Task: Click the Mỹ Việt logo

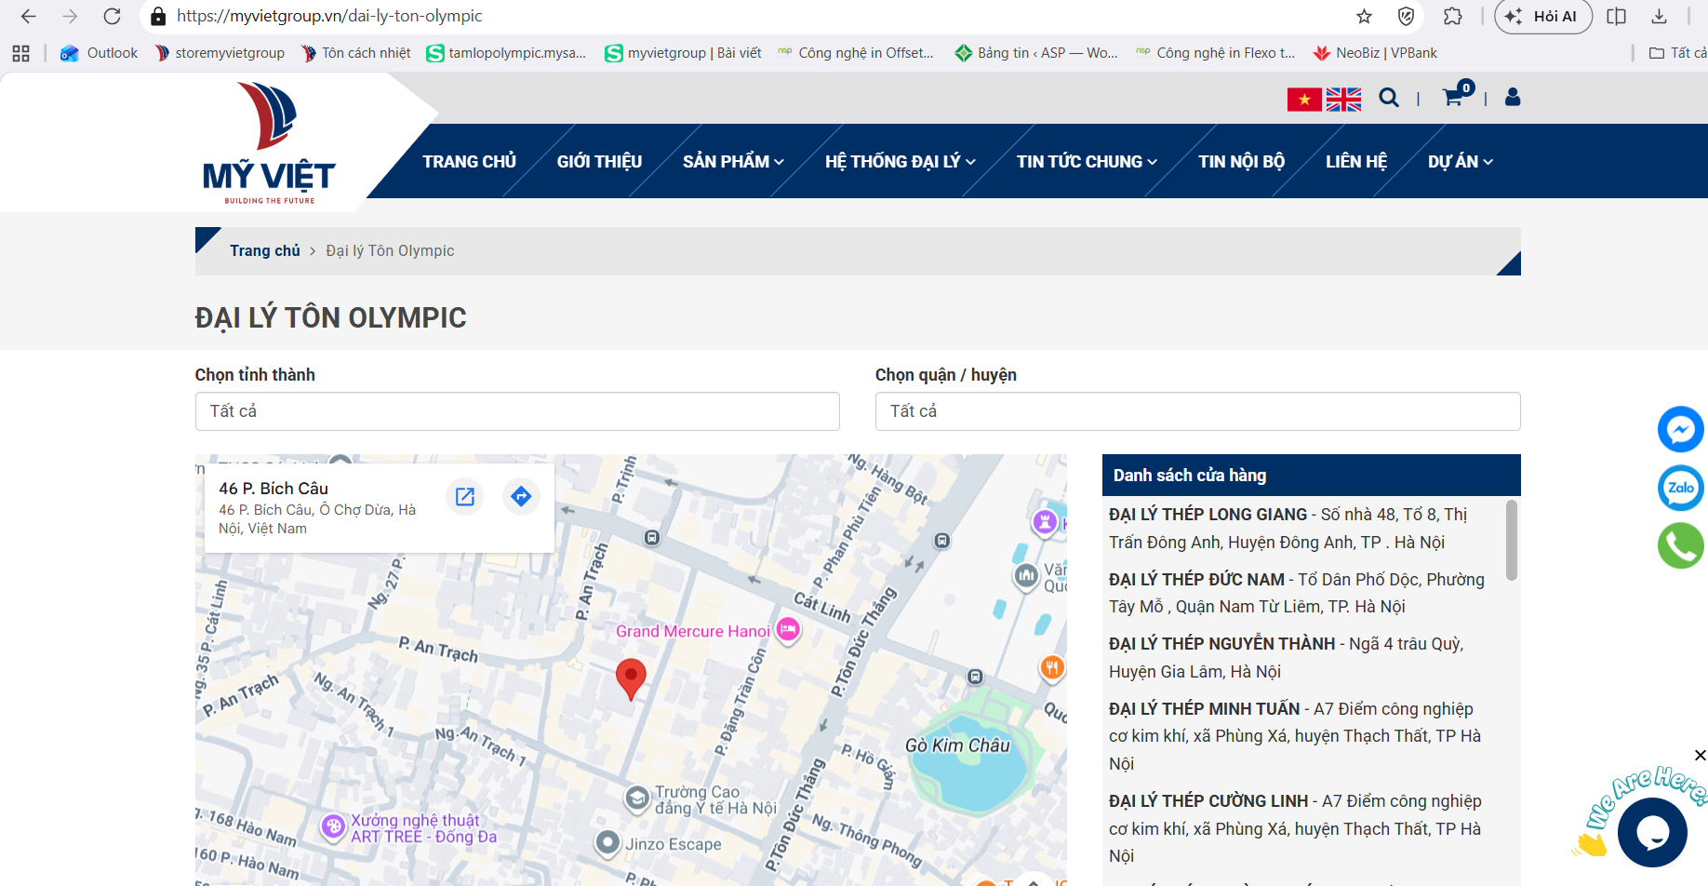Action: click(269, 142)
